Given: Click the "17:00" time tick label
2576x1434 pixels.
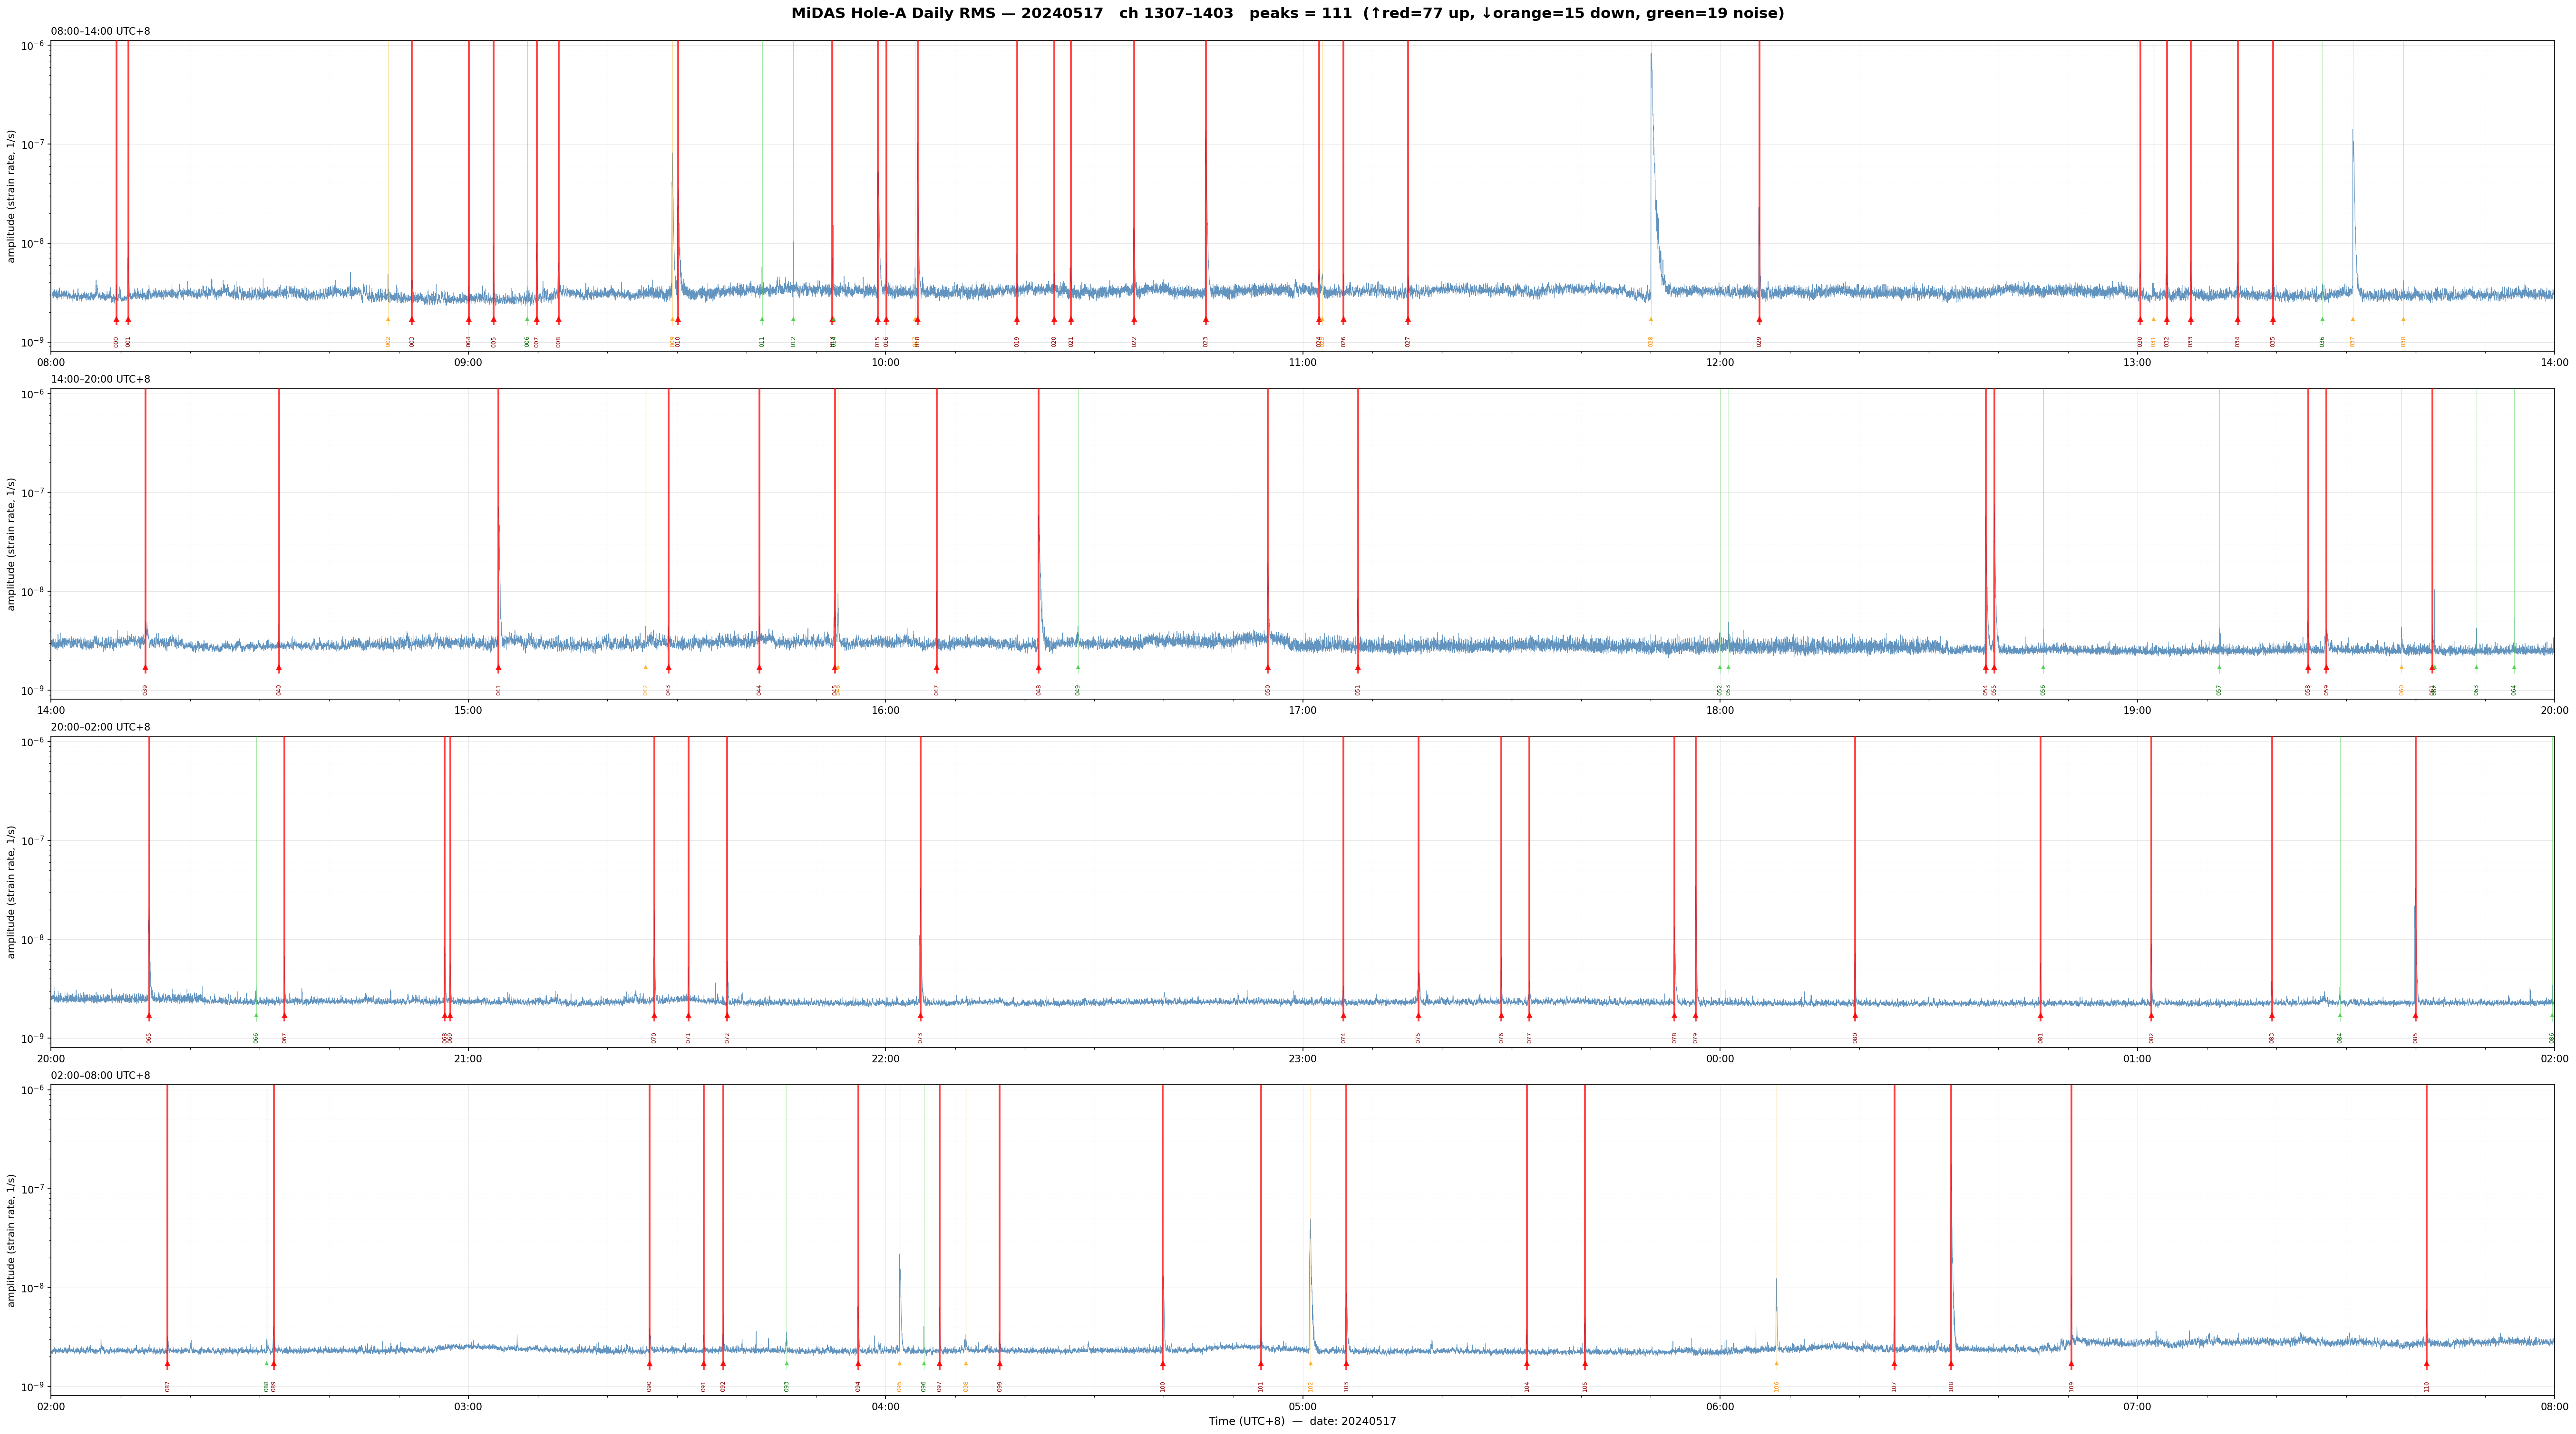Looking at the screenshot, I should 1303,711.
